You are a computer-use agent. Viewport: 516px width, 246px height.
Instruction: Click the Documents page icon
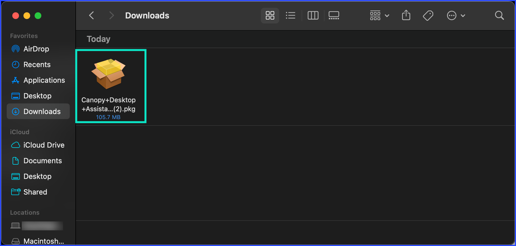click(x=16, y=161)
